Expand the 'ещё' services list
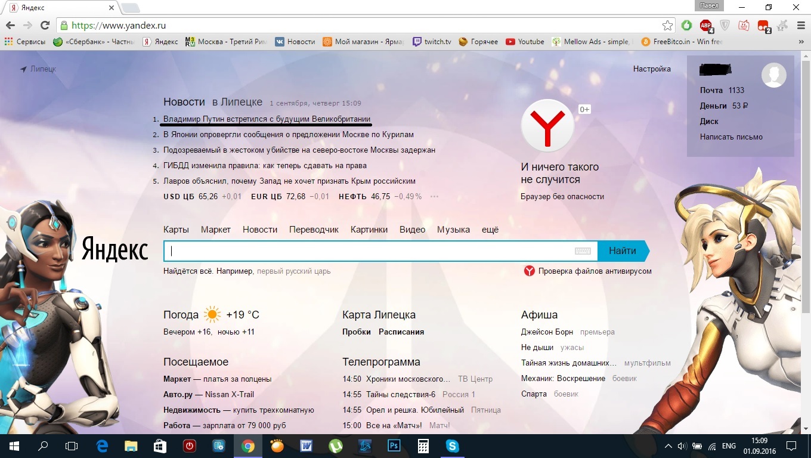The width and height of the screenshot is (811, 458). point(490,230)
